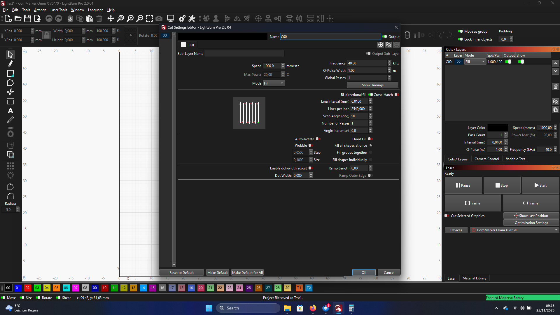
Task: Add a new sub-layer with plus icon
Action: point(381,45)
